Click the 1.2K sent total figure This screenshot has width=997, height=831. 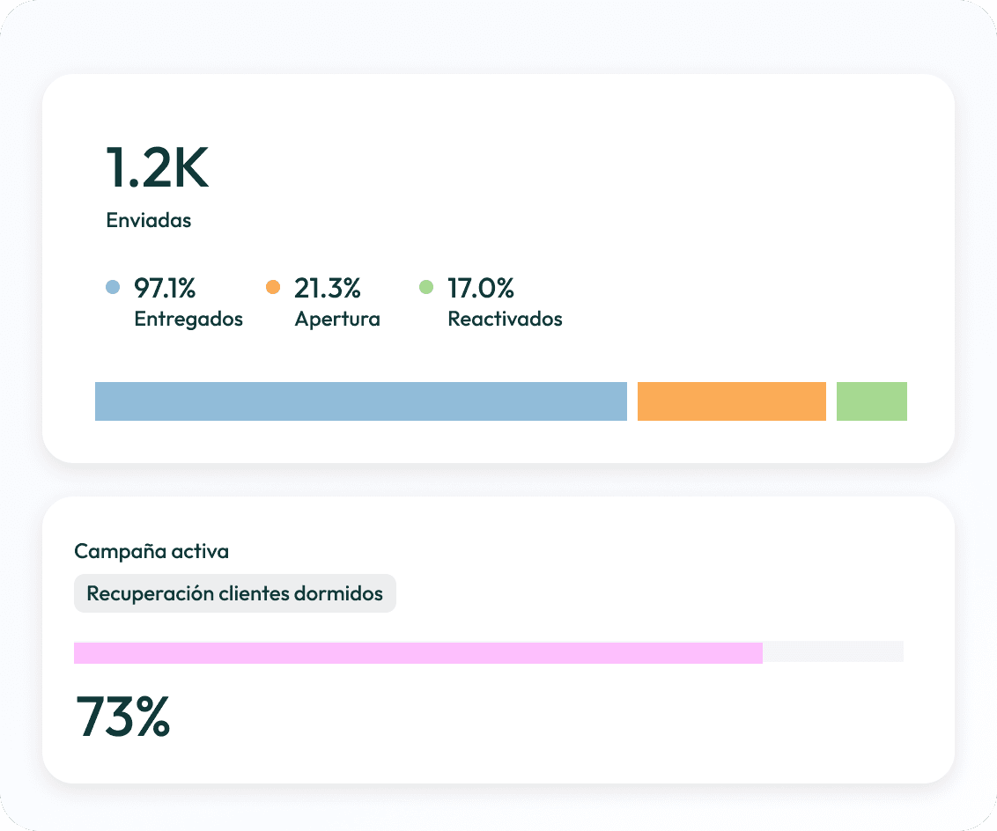click(157, 168)
